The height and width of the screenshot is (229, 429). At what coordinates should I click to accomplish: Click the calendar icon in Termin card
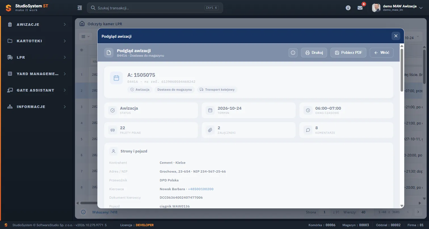(x=210, y=110)
